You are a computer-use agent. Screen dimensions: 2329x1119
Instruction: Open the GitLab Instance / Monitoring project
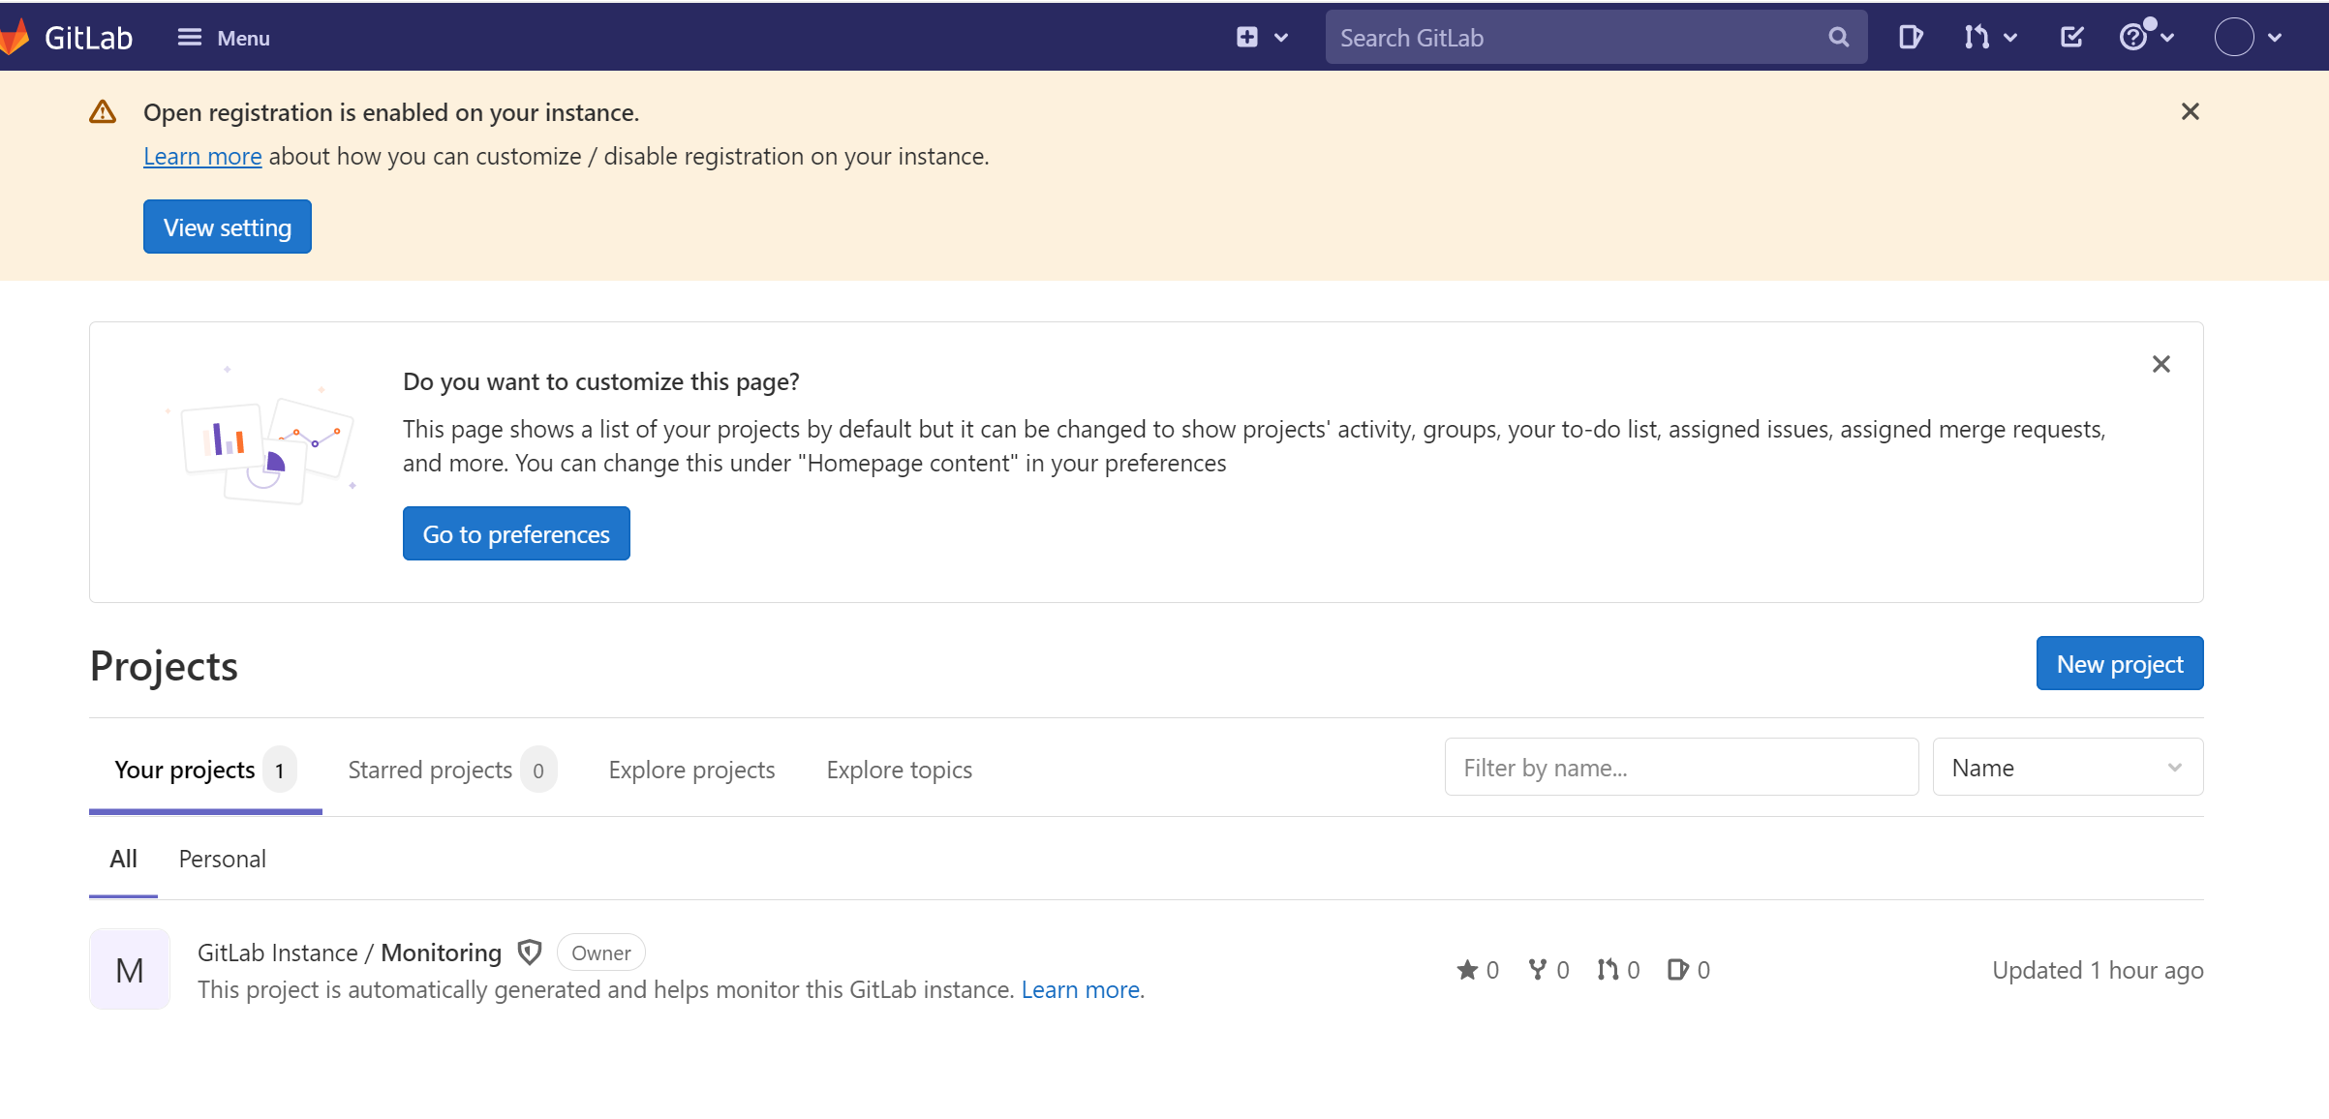pyautogui.click(x=350, y=953)
